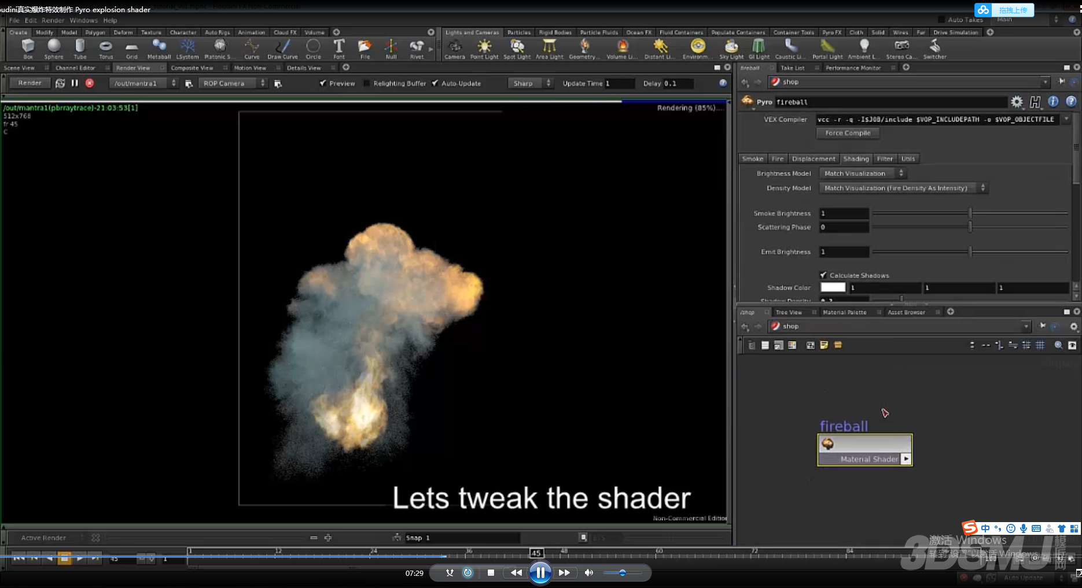Mute the video player volume
The image size is (1082, 588).
pos(588,573)
